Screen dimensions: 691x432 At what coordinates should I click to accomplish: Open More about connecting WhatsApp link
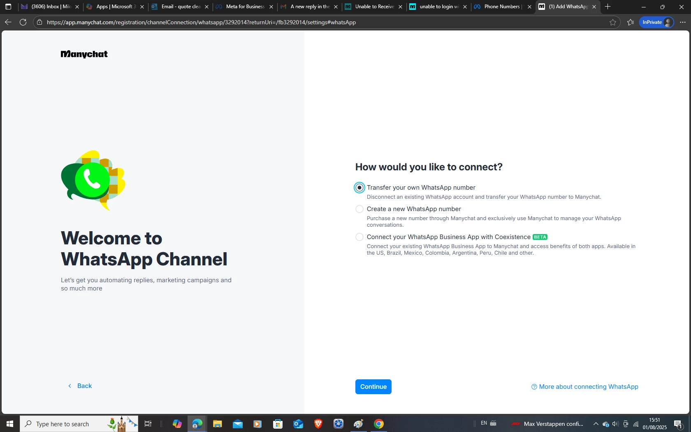(x=584, y=387)
